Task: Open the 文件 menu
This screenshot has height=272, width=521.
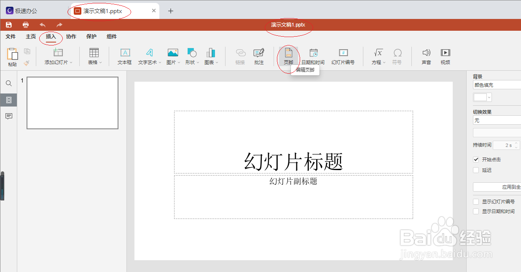Action: tap(11, 37)
